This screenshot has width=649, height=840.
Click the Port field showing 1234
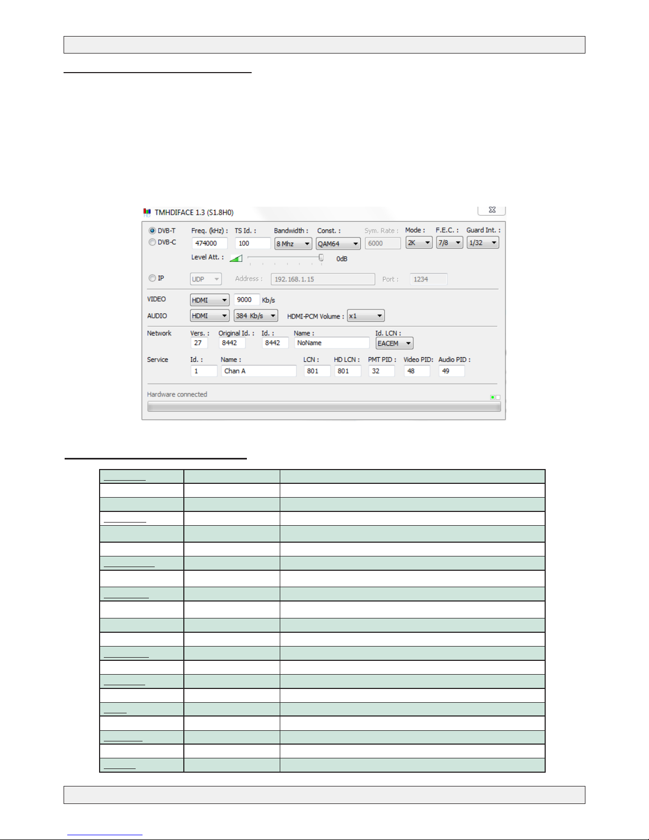429,279
